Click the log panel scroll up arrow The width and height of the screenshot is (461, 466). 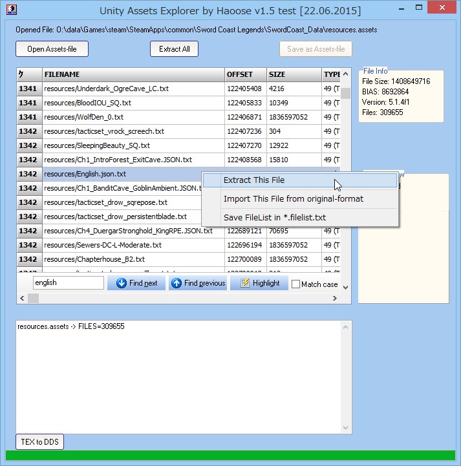point(345,327)
